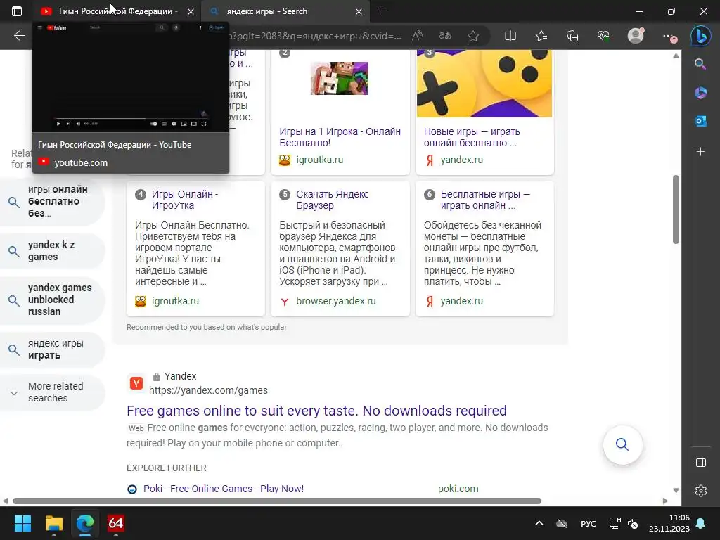Click the РУС language indicator
This screenshot has width=720, height=540.
(x=588, y=523)
